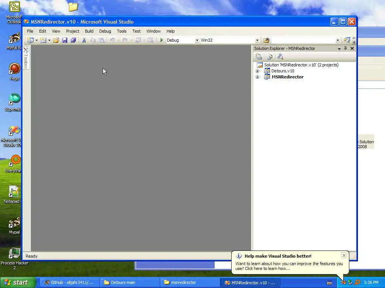Screen dimensions: 385x288
Task: Open the Edit menu
Action: click(42, 31)
